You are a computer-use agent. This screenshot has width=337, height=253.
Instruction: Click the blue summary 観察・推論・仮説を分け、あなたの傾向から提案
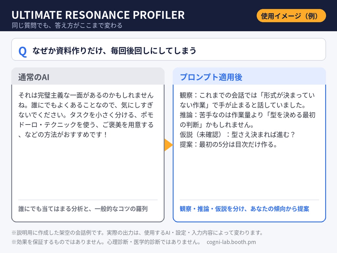click(245, 209)
